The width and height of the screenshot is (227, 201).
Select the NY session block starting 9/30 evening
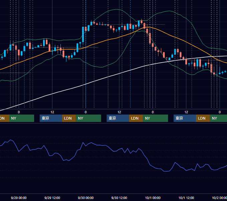(x=156, y=118)
